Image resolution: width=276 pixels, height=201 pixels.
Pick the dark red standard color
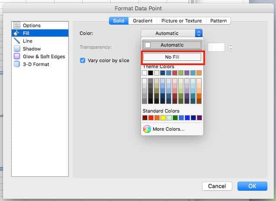click(x=145, y=118)
